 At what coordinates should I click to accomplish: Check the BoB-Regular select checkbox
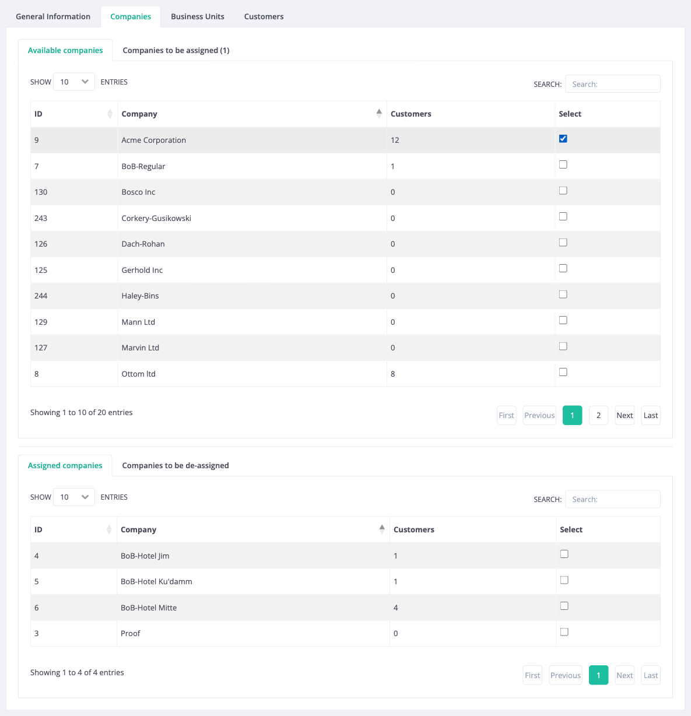(x=563, y=164)
